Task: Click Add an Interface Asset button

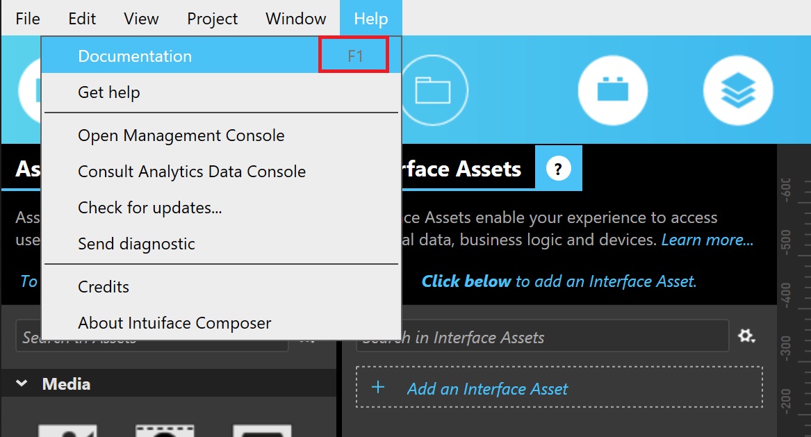Action: 559,388
